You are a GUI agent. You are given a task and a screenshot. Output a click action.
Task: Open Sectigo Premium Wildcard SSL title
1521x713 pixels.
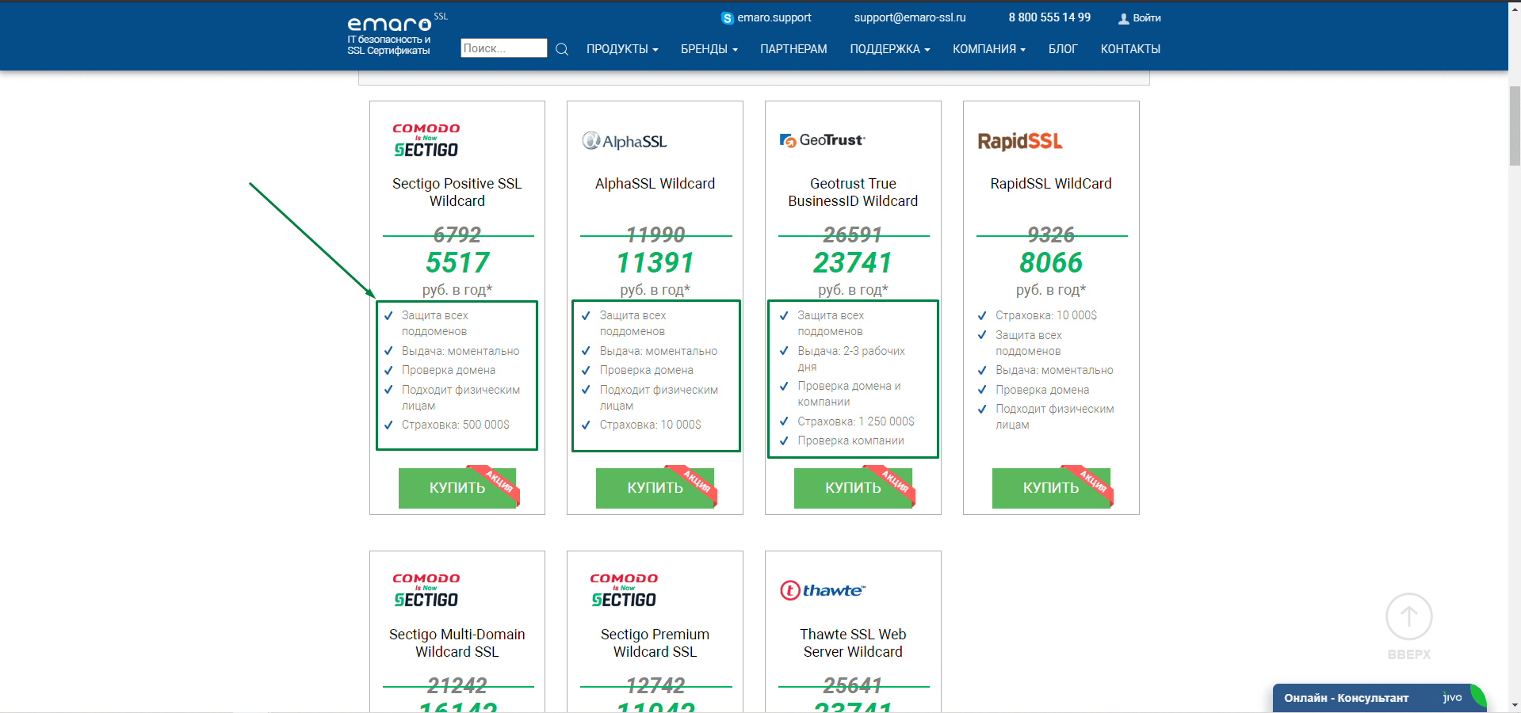655,643
